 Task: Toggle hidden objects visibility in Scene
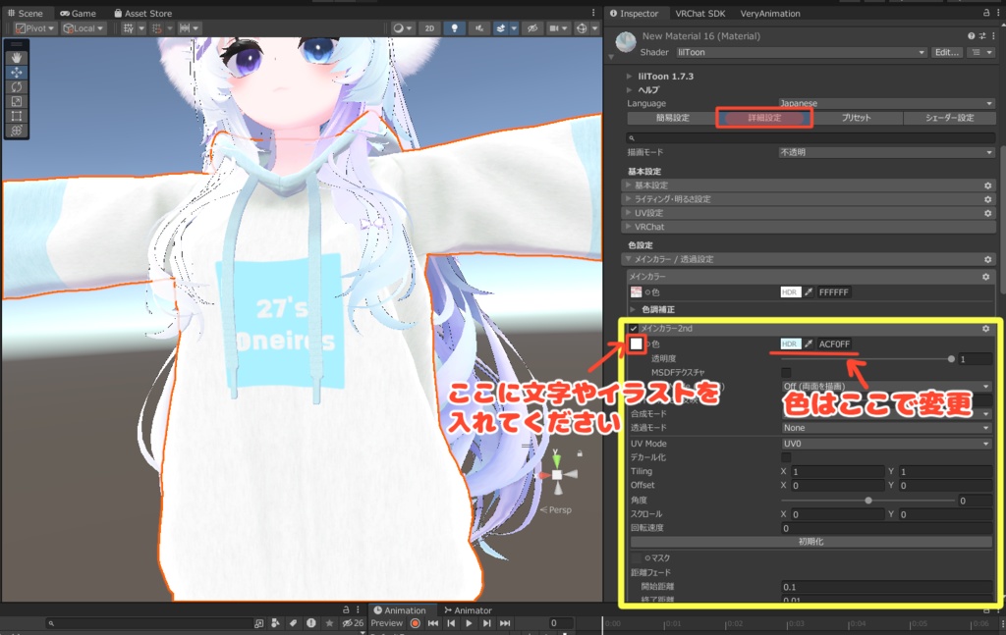pyautogui.click(x=532, y=28)
